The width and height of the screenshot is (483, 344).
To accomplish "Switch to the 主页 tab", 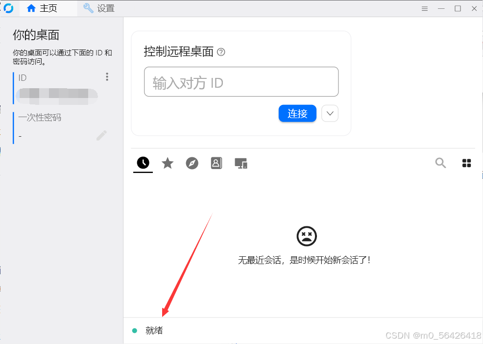I will [x=42, y=8].
